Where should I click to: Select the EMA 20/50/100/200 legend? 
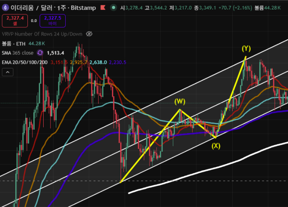[x=25, y=63]
